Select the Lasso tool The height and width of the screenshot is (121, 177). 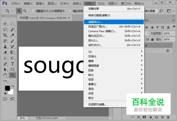5,30
